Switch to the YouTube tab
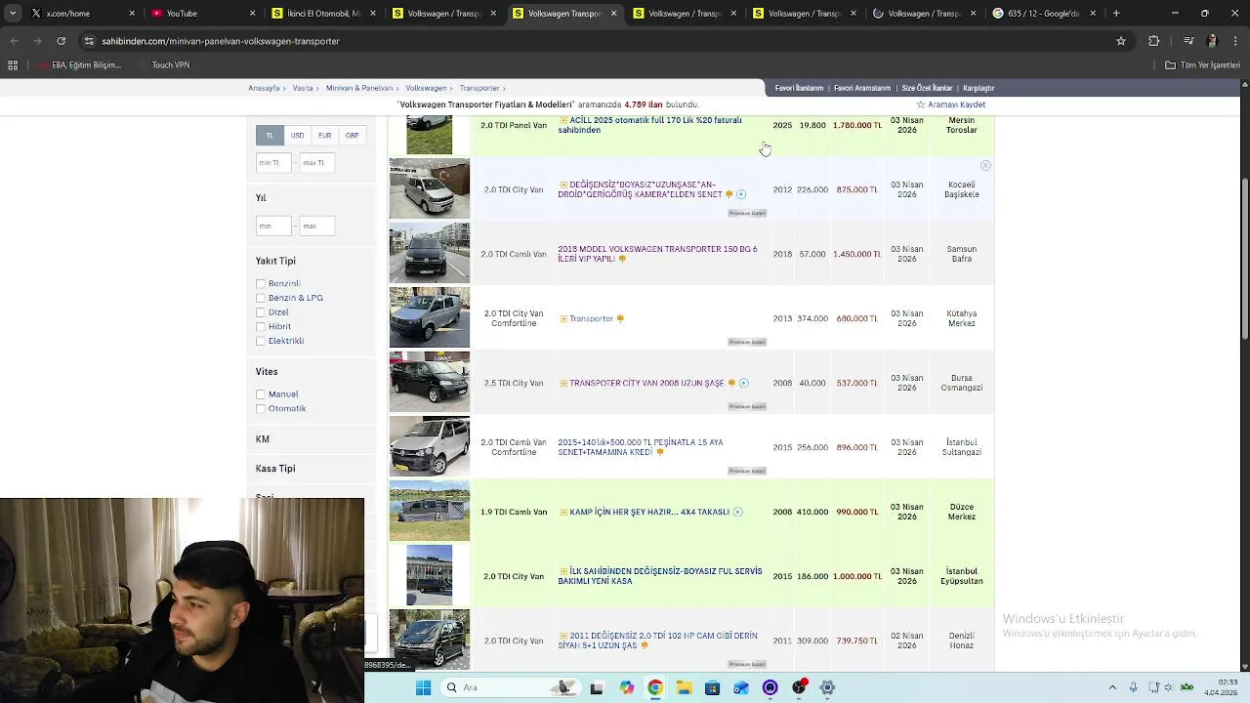 (x=203, y=14)
